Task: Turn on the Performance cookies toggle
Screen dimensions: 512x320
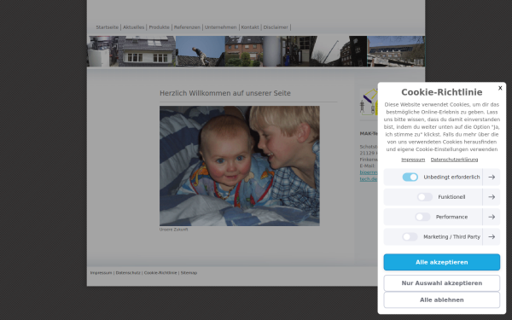Action: point(422,217)
